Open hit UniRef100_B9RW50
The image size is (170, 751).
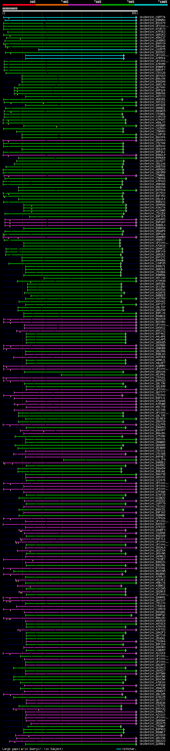[152, 21]
